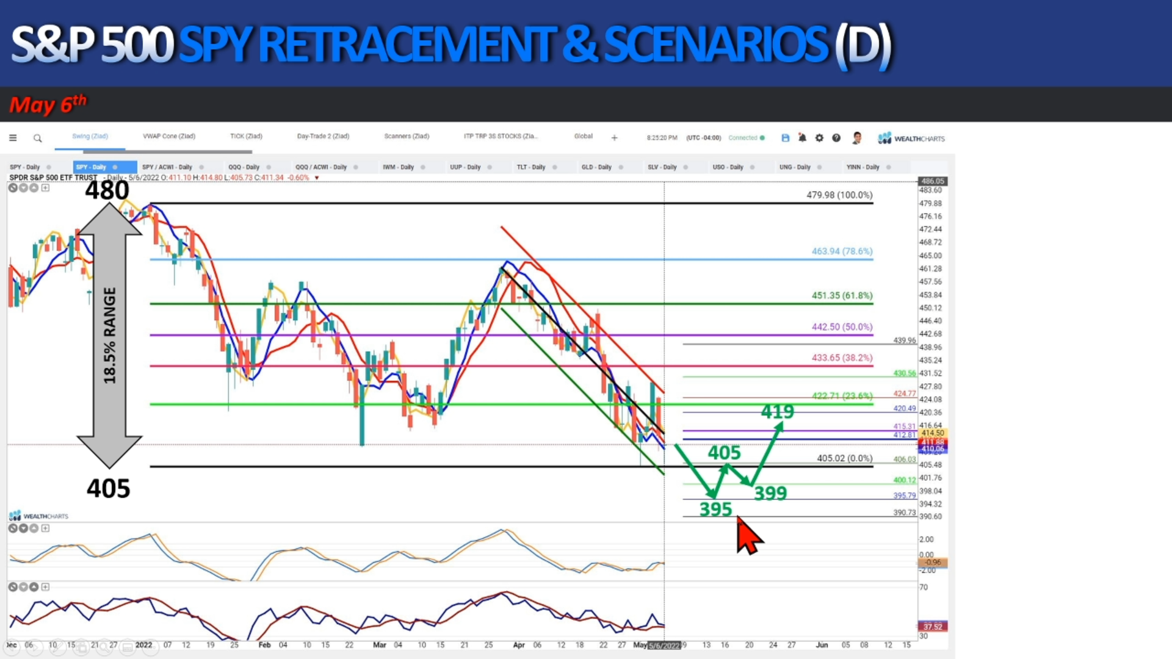The height and width of the screenshot is (659, 1172).
Task: Click the 433.65 (38.2%) retracement label
Action: pos(842,358)
